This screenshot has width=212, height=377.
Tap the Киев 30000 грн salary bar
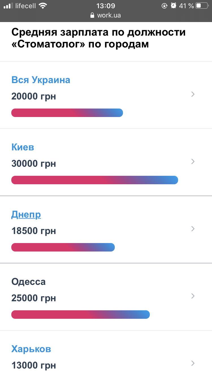[x=94, y=180]
